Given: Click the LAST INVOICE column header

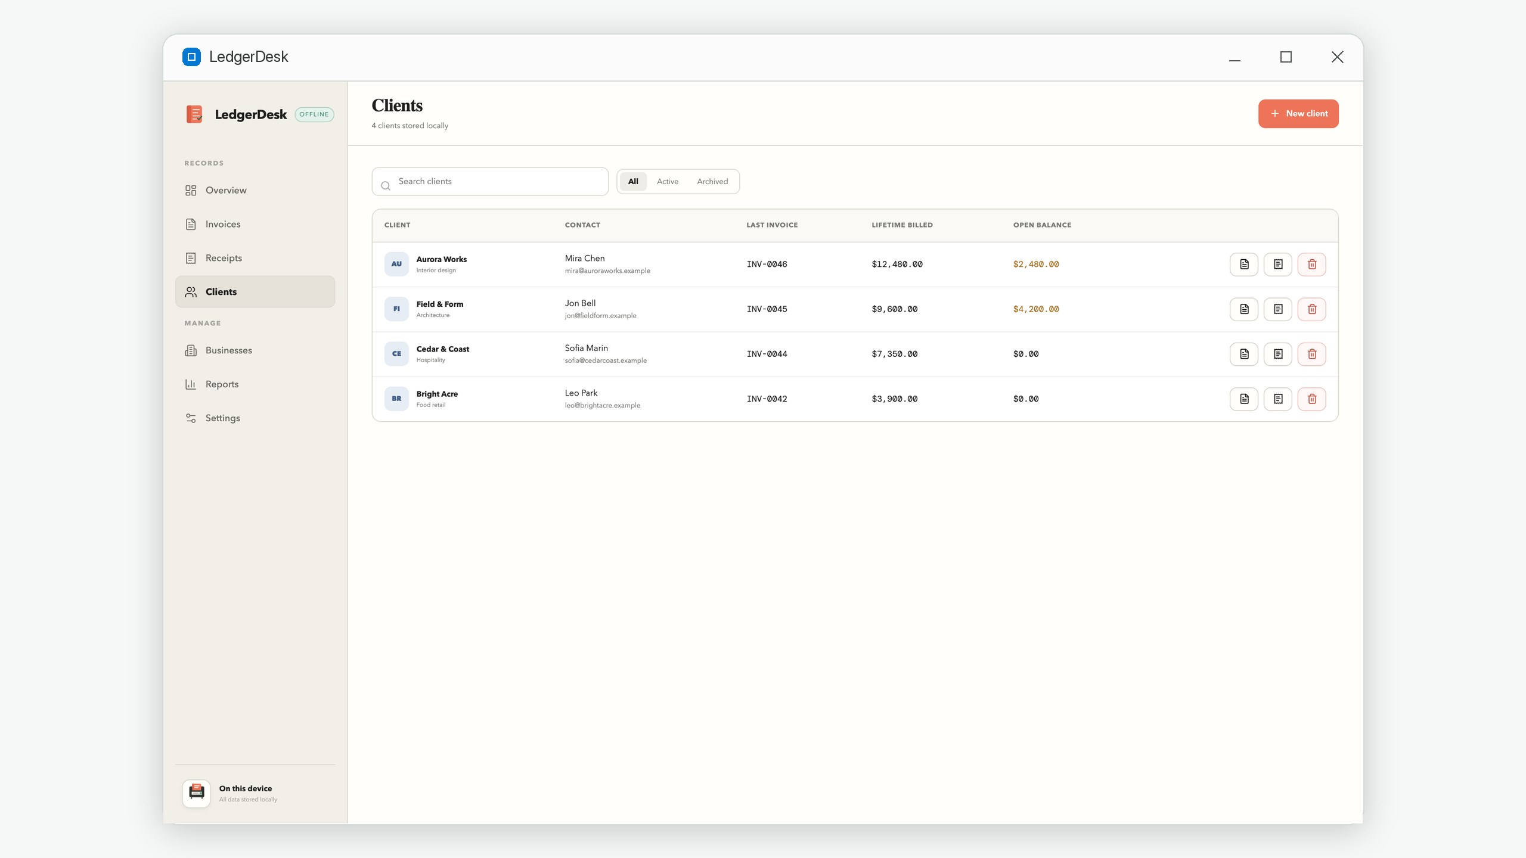Looking at the screenshot, I should click(772, 225).
